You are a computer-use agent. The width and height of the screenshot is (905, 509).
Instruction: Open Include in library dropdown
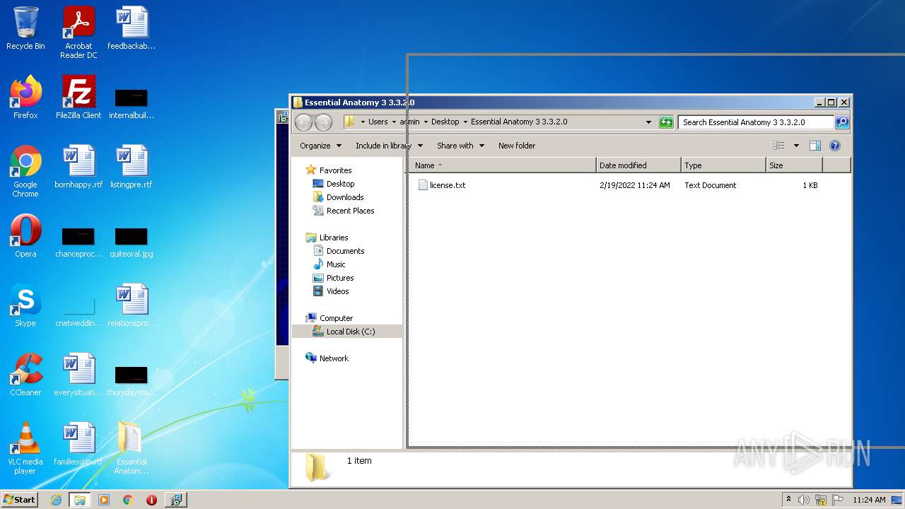coord(389,146)
